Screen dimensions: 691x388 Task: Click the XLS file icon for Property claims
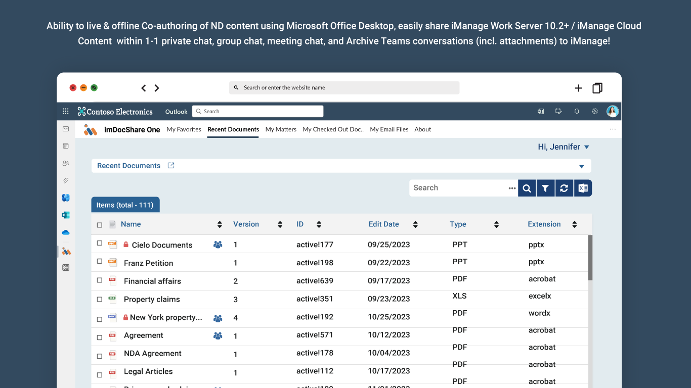(112, 299)
